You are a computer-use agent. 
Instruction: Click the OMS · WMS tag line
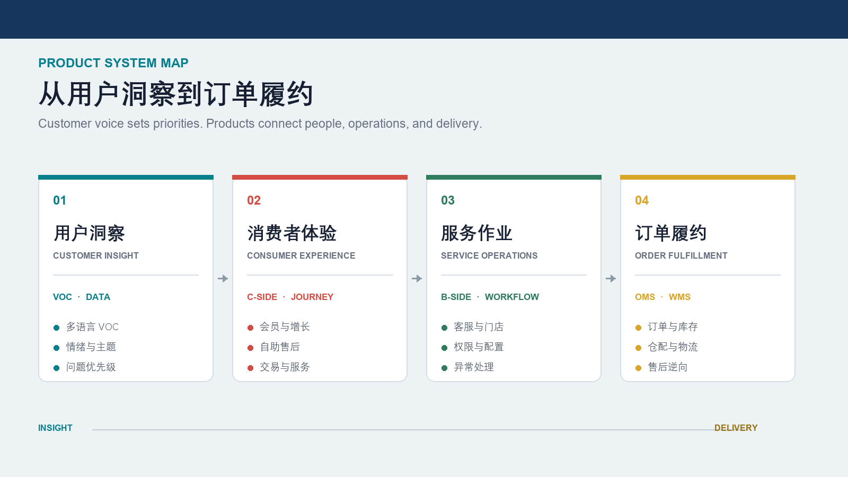click(662, 297)
